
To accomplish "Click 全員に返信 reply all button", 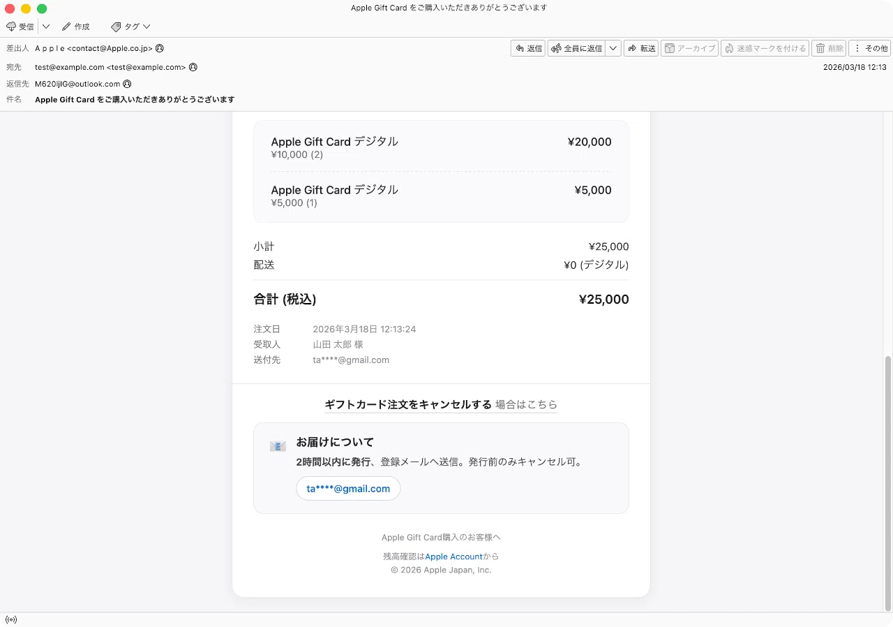I will 577,48.
